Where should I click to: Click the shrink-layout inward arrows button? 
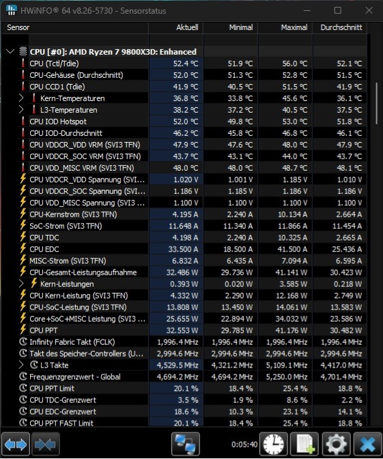point(45,445)
